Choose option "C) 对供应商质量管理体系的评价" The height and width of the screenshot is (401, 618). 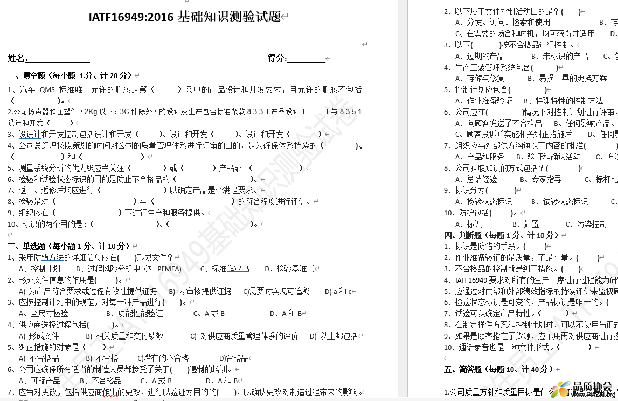pyautogui.click(x=244, y=336)
